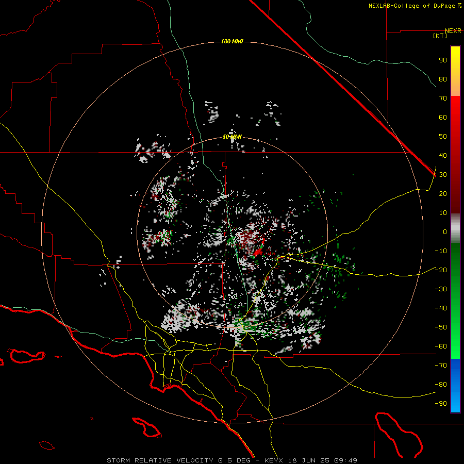Click the 40 value on velocity scale
Viewport: 464px width, 464px height.
coord(443,155)
